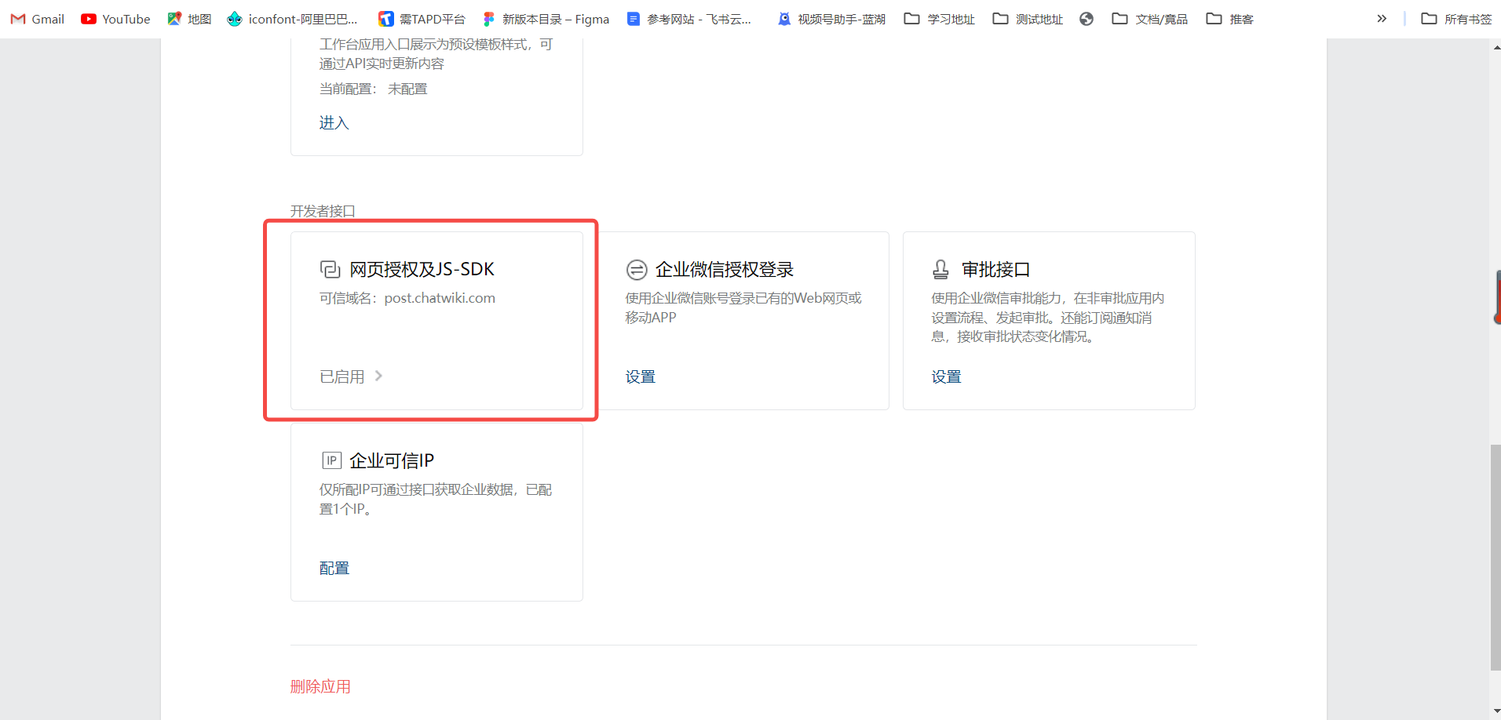Screen dimensions: 1501x720
Task: Click 设置 under 企业微信授权登录
Action: 641,376
